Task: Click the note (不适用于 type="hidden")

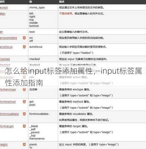Action: click(77, 53)
